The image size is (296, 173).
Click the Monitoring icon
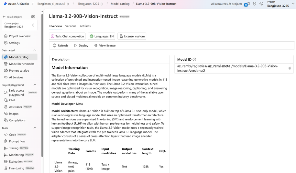[x=6, y=155]
